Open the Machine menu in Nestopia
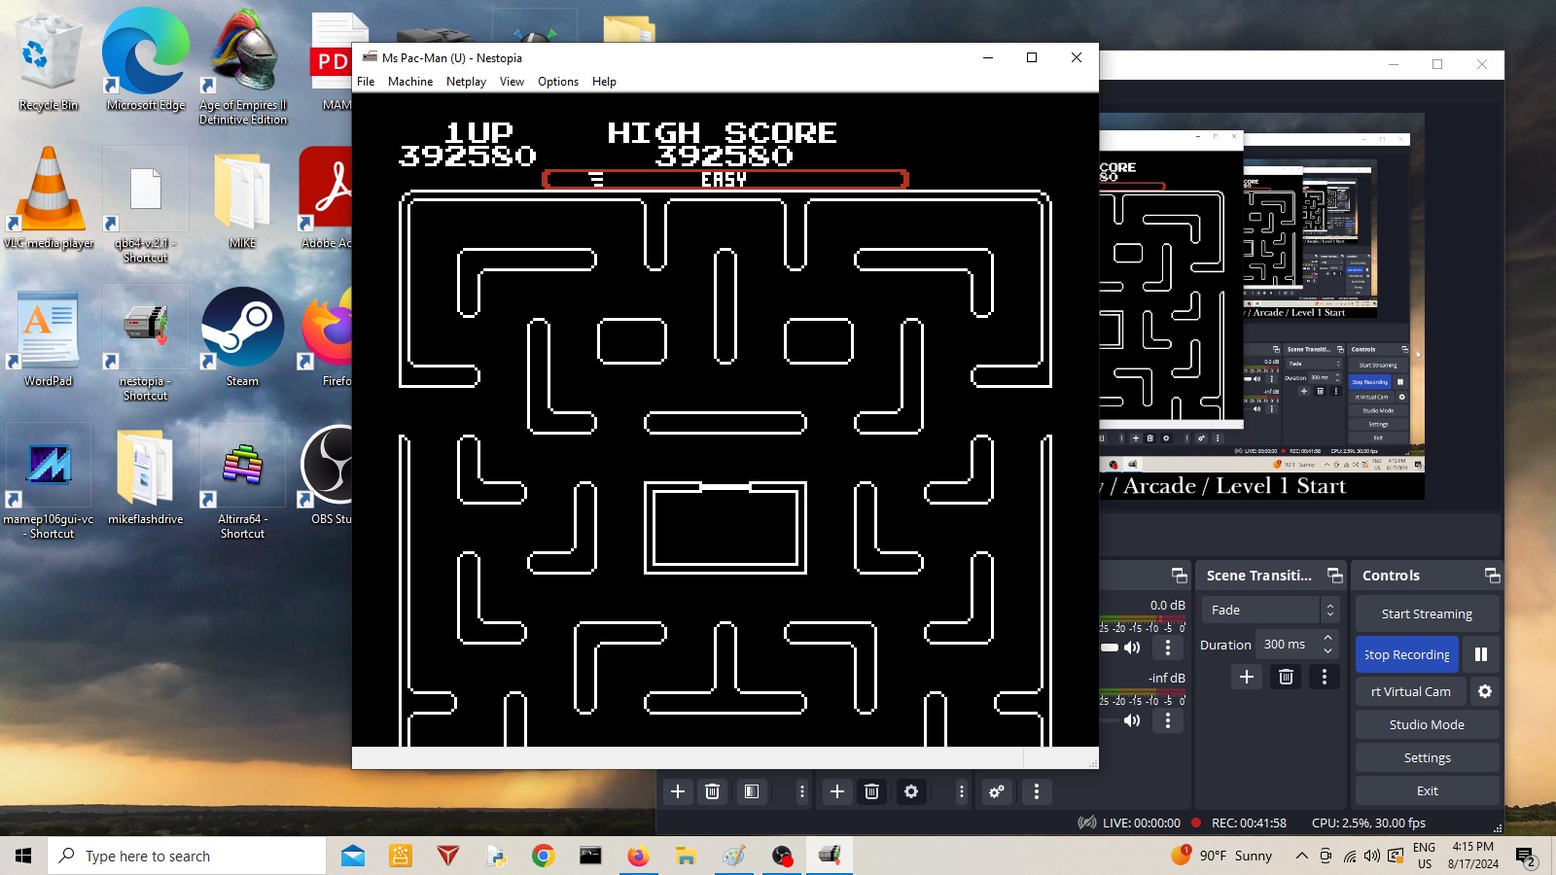This screenshot has width=1556, height=875. 409,82
